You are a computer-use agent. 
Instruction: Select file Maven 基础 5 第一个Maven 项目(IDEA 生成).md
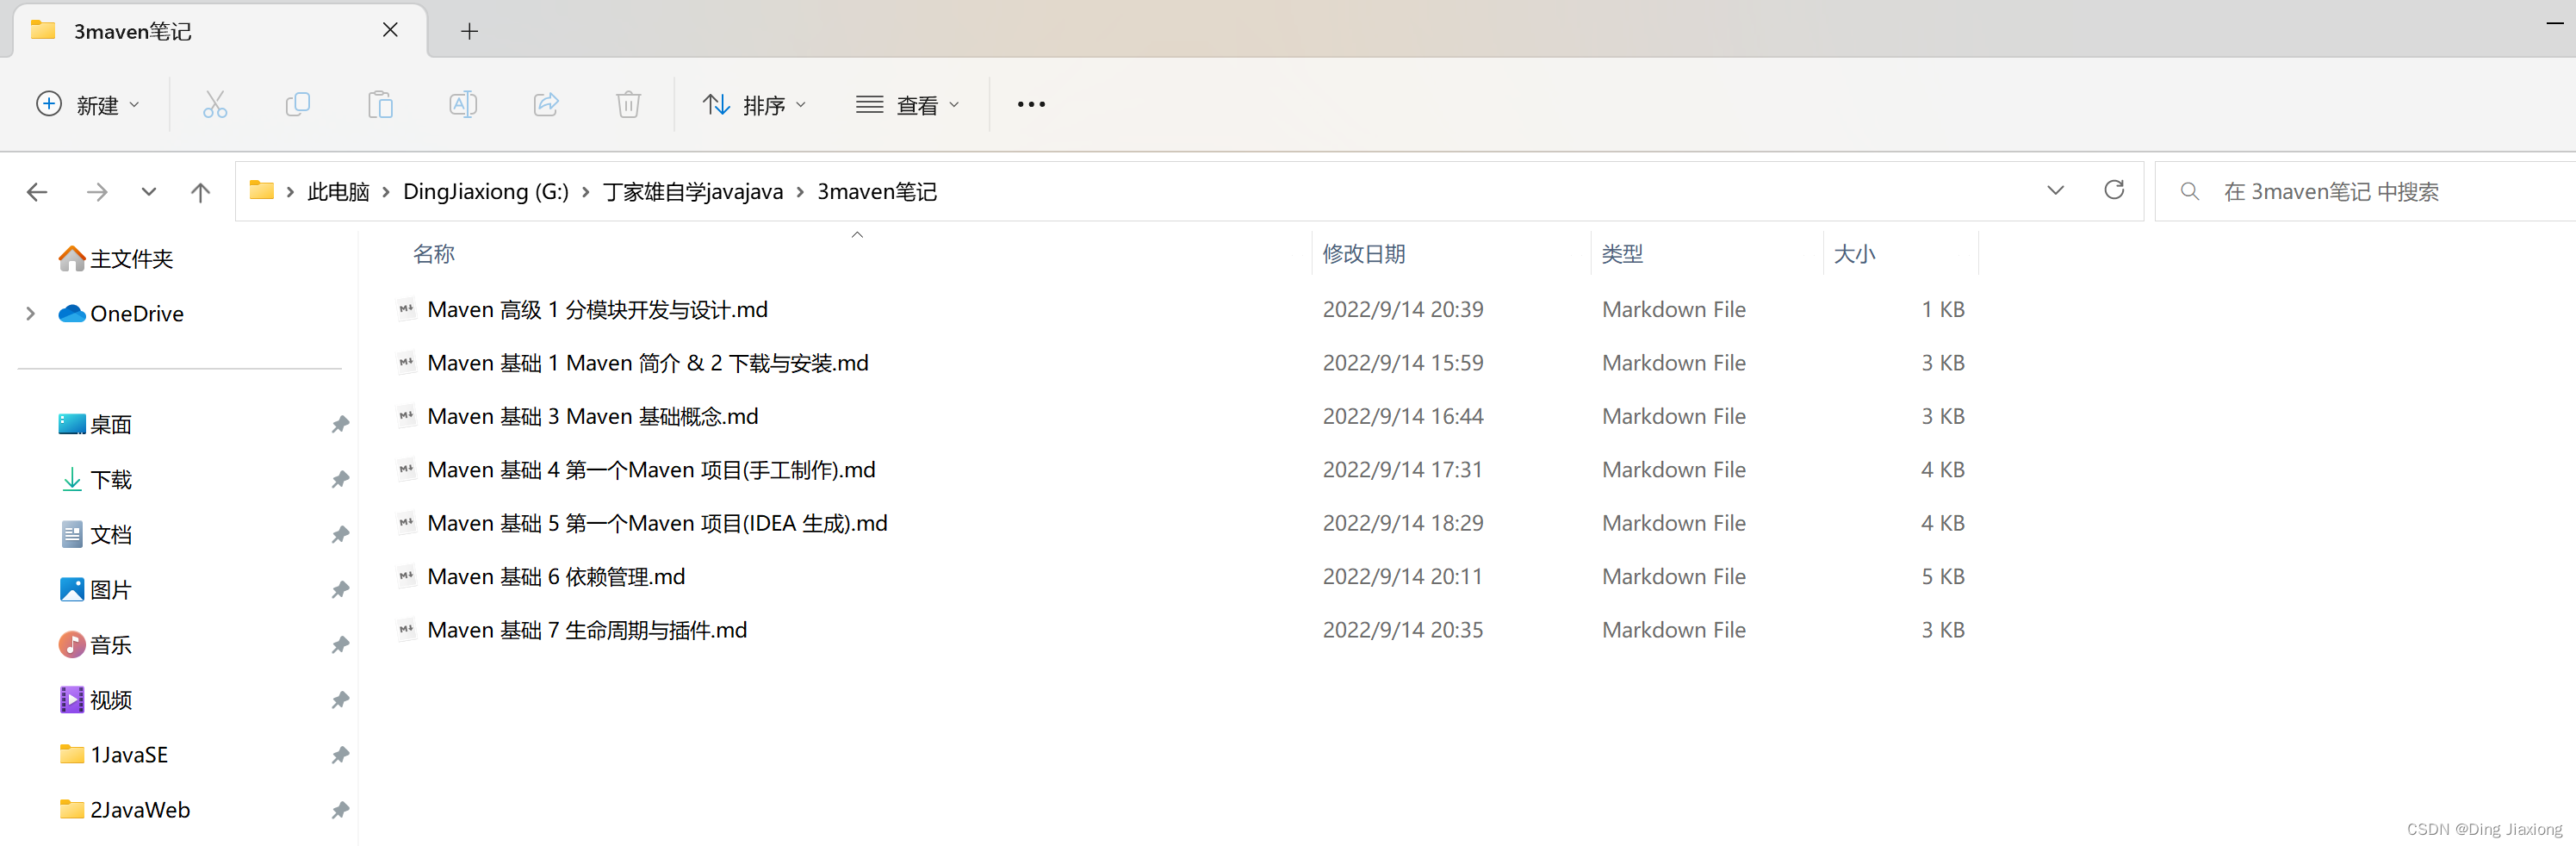(x=657, y=523)
